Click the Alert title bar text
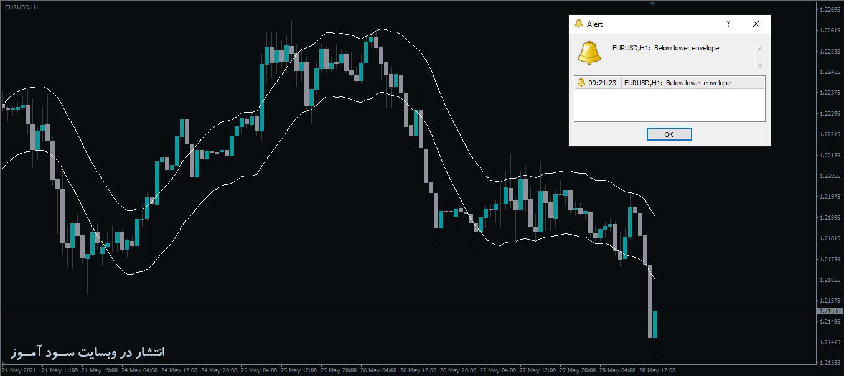The image size is (844, 376). click(595, 24)
